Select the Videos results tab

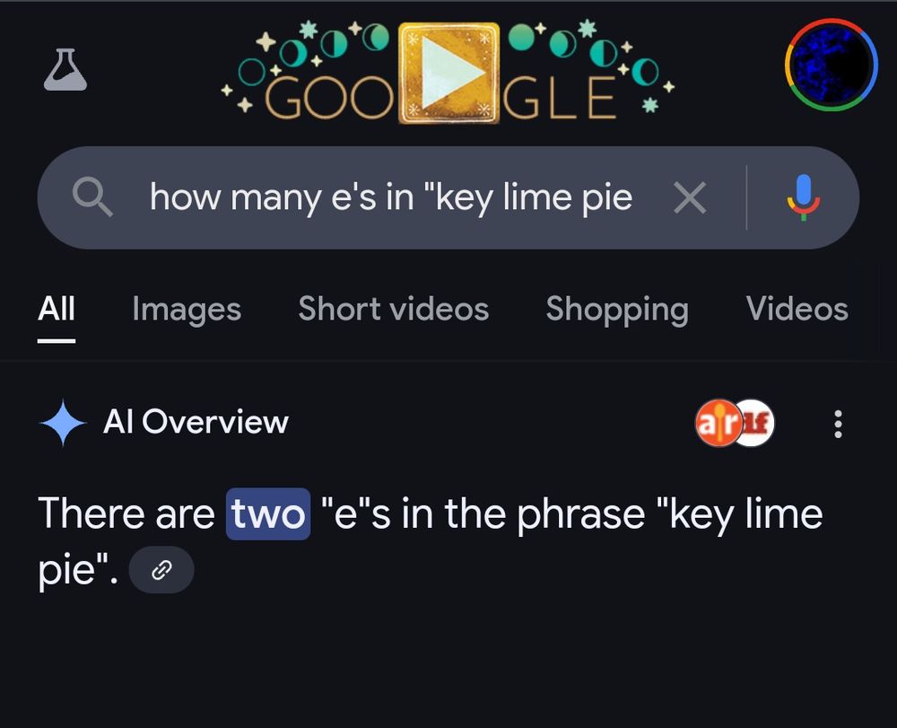(797, 309)
